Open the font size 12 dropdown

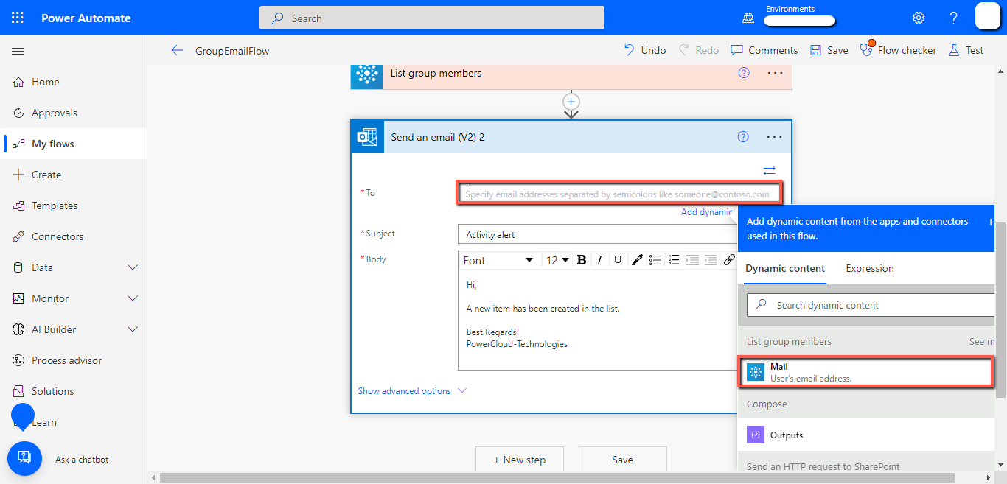(557, 260)
